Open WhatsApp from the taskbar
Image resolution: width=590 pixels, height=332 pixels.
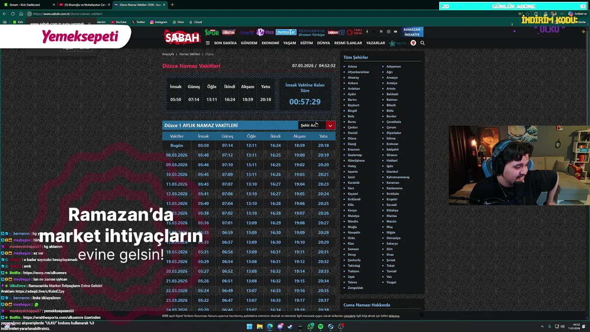tap(311, 326)
